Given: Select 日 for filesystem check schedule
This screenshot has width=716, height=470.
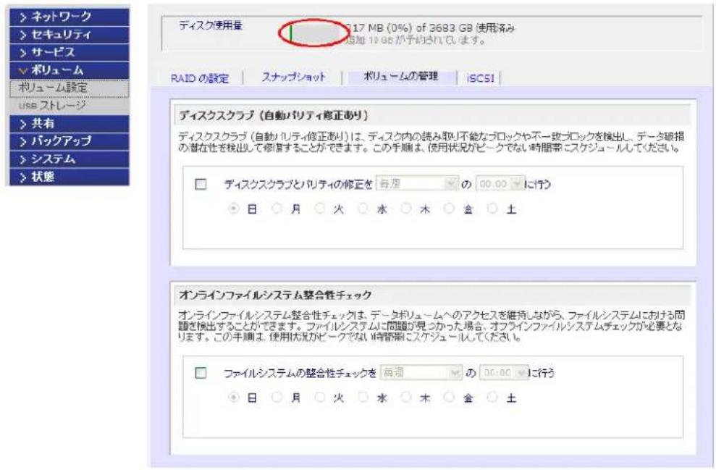Looking at the screenshot, I should 233,398.
